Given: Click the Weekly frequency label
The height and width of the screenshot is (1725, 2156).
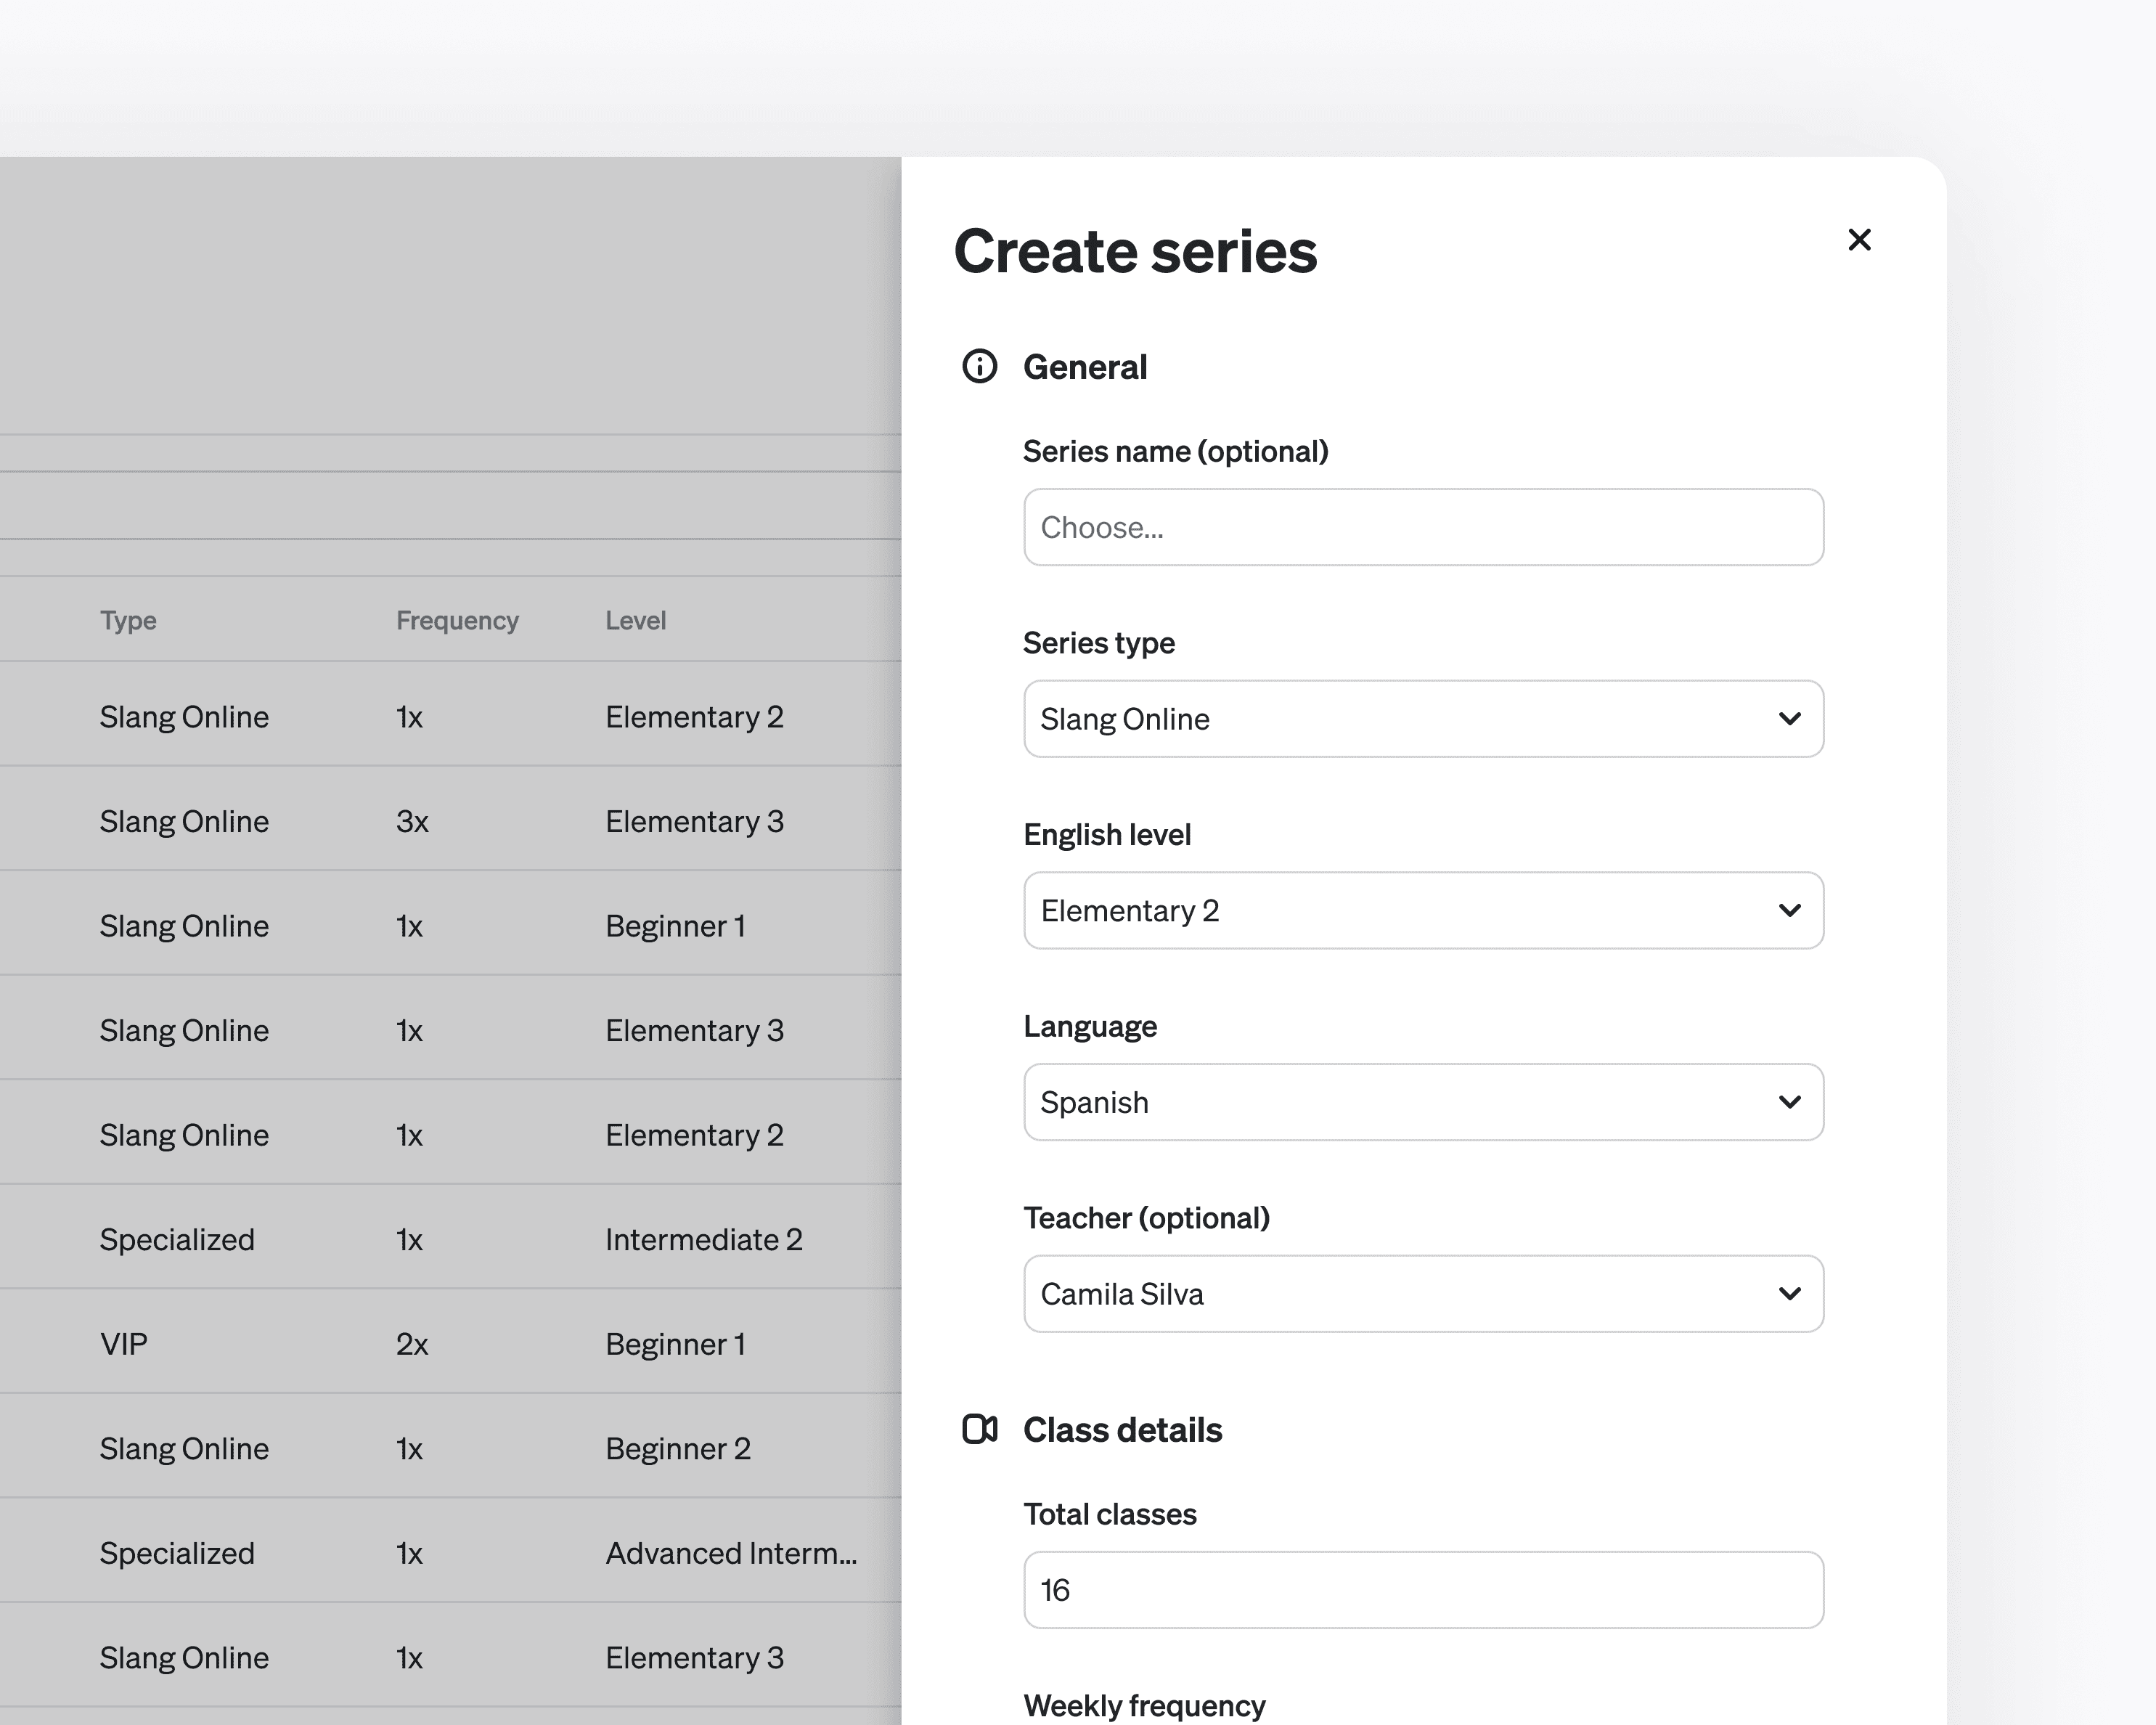Looking at the screenshot, I should [x=1144, y=1705].
